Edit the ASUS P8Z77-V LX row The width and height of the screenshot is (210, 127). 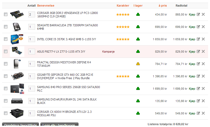(198, 52)
